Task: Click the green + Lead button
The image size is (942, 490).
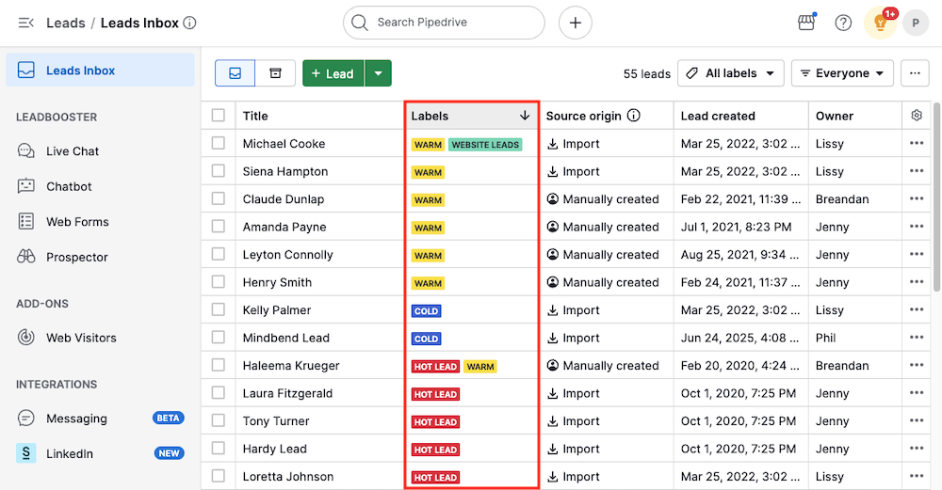Action: pos(333,73)
